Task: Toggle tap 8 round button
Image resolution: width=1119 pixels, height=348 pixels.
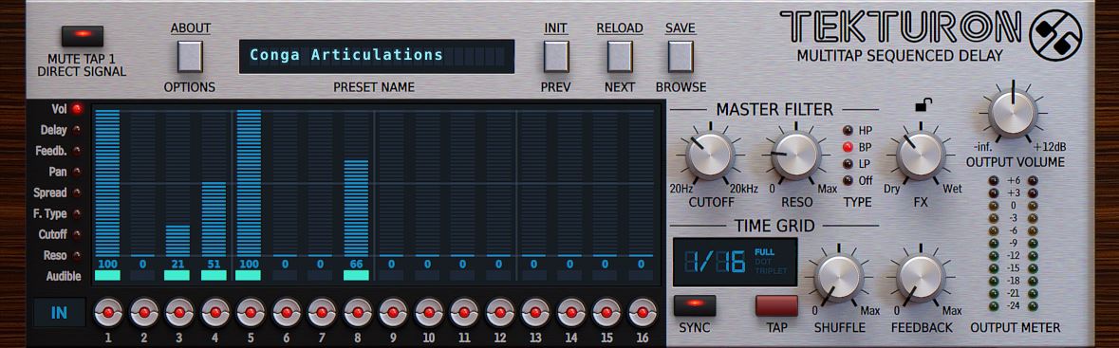Action: [x=357, y=312]
